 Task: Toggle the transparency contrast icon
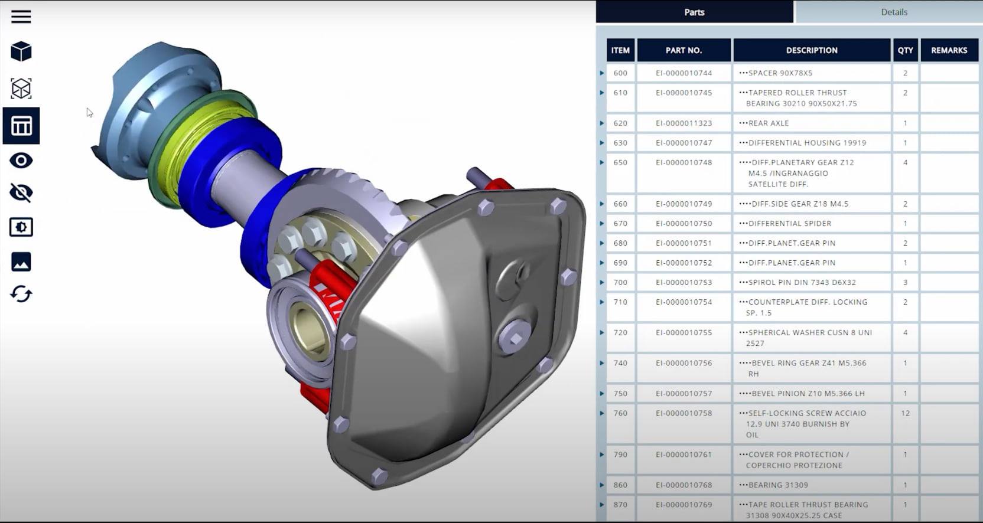click(x=21, y=227)
